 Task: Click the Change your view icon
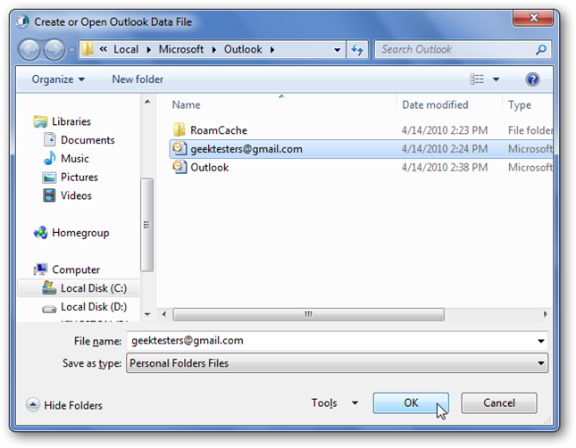point(477,79)
